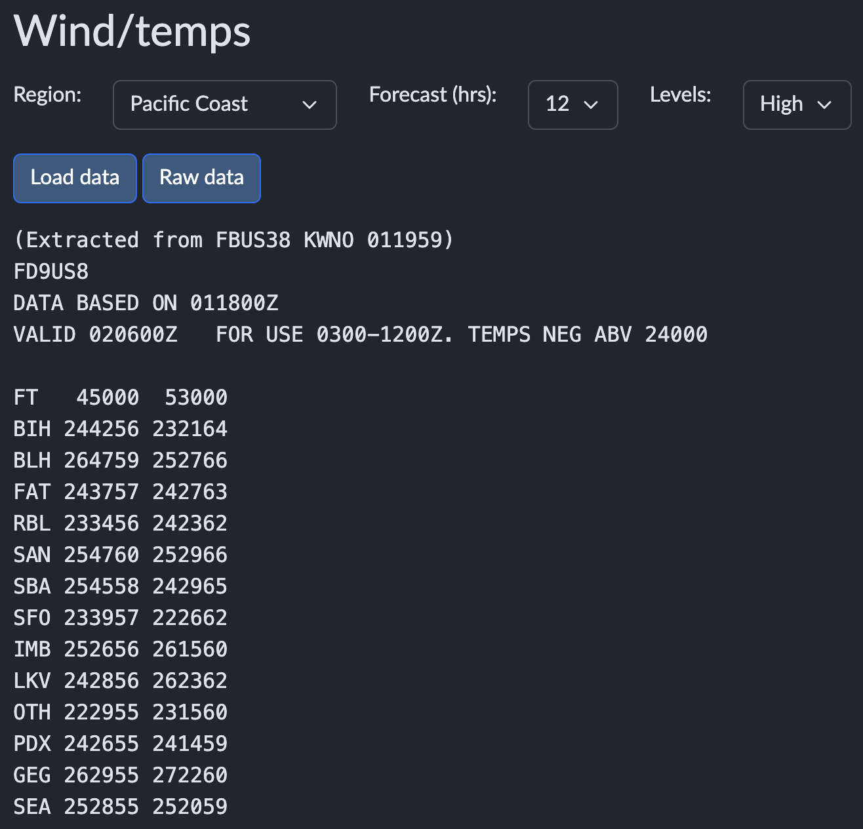This screenshot has height=829, width=863.
Task: Expand the Levels dropdown showing High
Action: (796, 105)
